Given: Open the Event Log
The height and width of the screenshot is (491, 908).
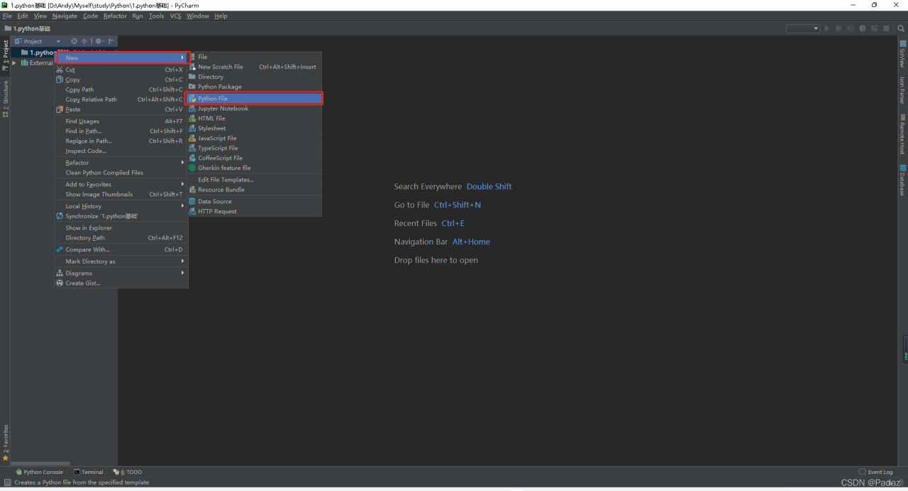Looking at the screenshot, I should pyautogui.click(x=876, y=472).
